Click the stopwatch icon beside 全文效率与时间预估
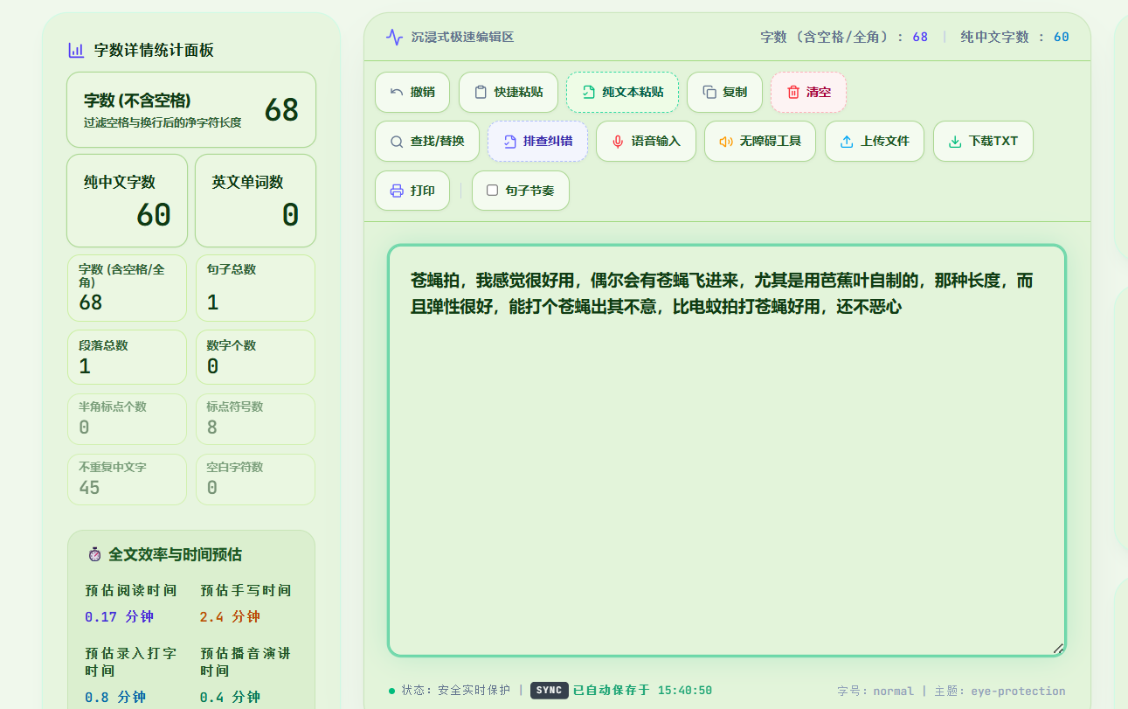This screenshot has width=1128, height=709. pos(95,554)
